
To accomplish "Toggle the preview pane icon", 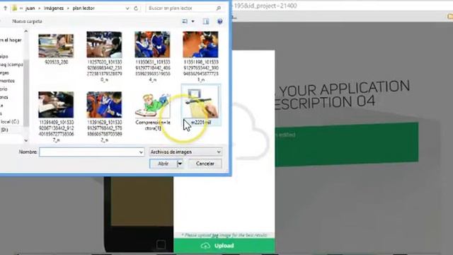I will (206, 21).
